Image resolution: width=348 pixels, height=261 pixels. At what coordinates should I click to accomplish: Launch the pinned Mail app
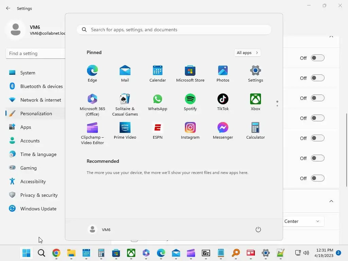click(125, 74)
